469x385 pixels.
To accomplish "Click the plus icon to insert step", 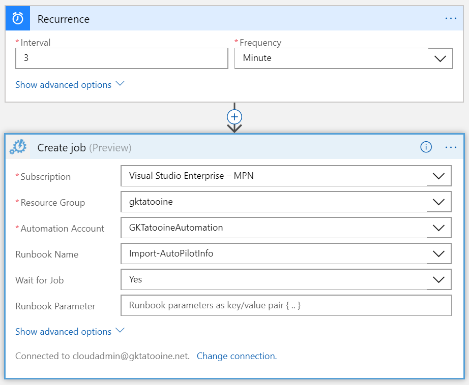I will pyautogui.click(x=234, y=116).
